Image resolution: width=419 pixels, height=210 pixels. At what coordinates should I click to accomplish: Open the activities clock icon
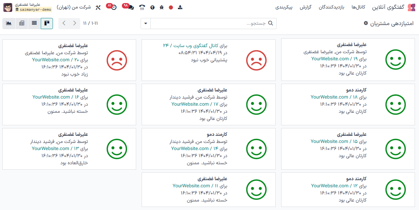[x=114, y=7]
